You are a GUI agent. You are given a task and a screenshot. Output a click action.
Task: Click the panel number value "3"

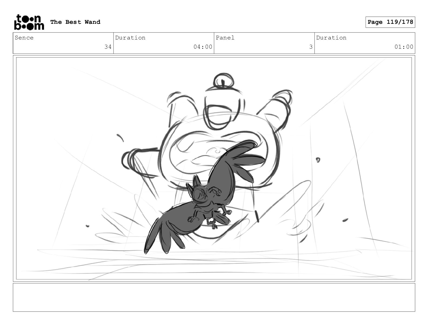click(x=311, y=47)
